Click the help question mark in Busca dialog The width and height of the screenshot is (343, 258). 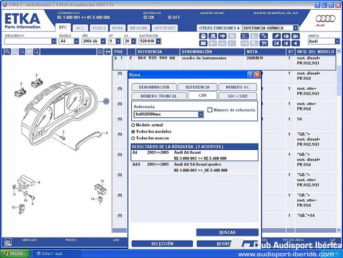(x=251, y=75)
